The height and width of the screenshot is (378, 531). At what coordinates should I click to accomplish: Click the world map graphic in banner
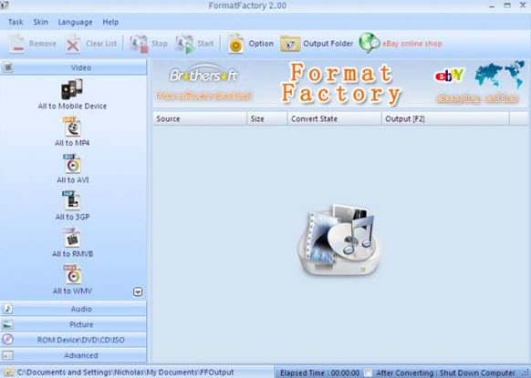pyautogui.click(x=499, y=75)
